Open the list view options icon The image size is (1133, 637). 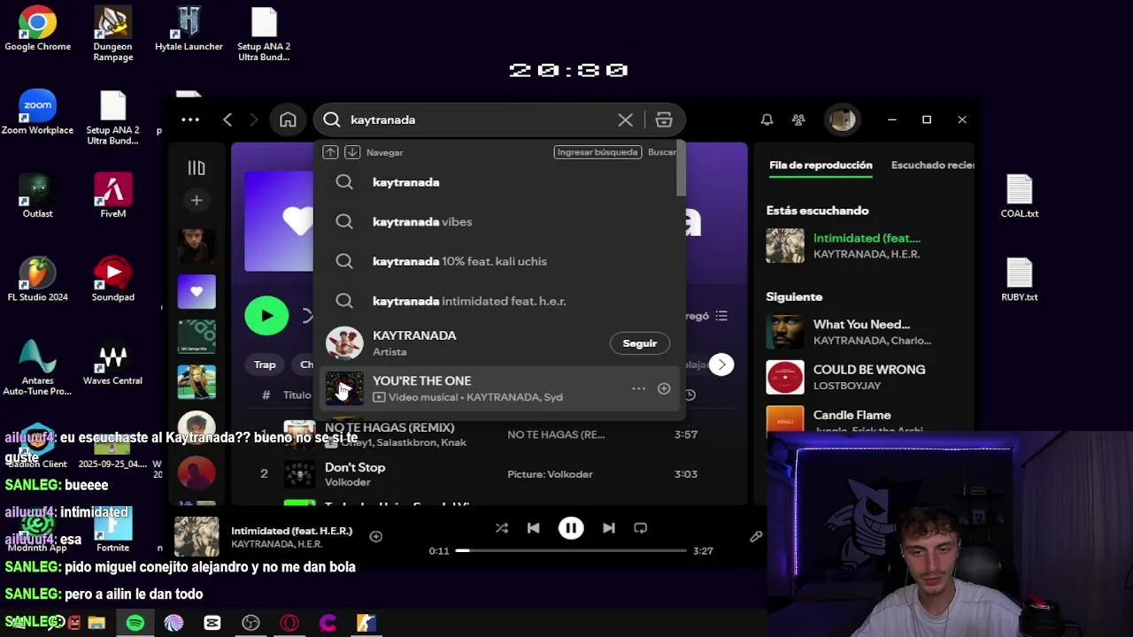721,316
